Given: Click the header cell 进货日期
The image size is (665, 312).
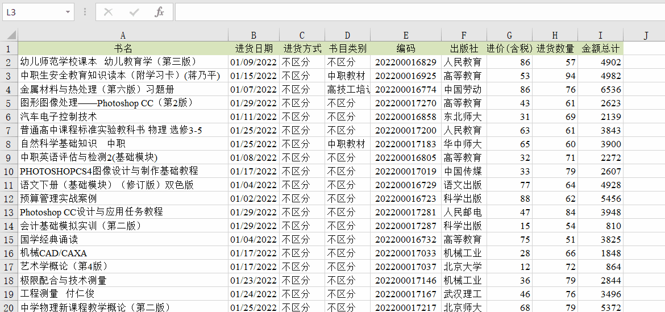Looking at the screenshot, I should pos(253,48).
